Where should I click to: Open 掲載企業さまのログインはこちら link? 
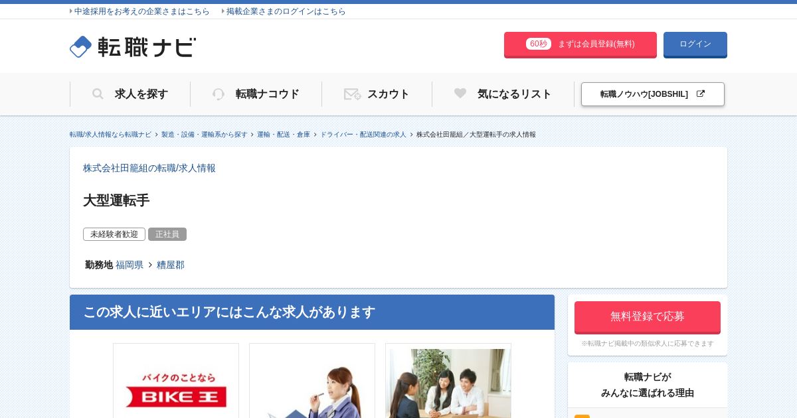pyautogui.click(x=286, y=11)
